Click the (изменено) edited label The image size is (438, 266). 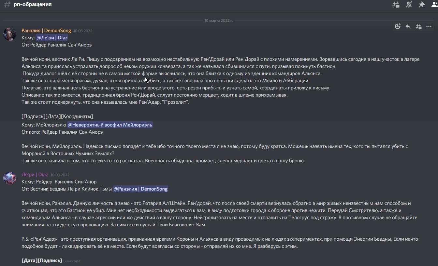click(71, 261)
